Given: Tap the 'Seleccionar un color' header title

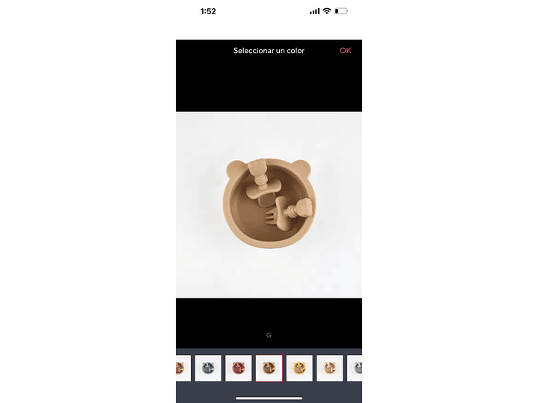Looking at the screenshot, I should point(269,50).
